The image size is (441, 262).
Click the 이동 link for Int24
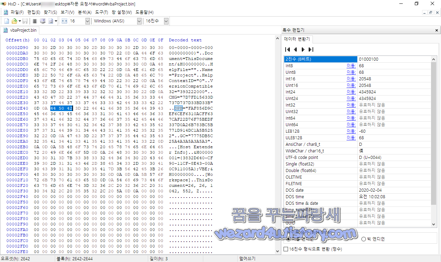[351, 92]
